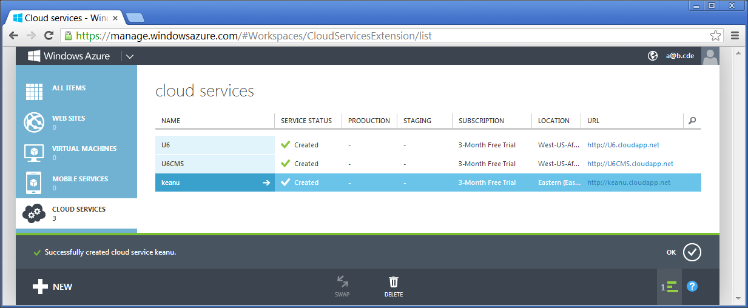Click the Mobile Services phone icon
The width and height of the screenshot is (748, 308).
(34, 182)
